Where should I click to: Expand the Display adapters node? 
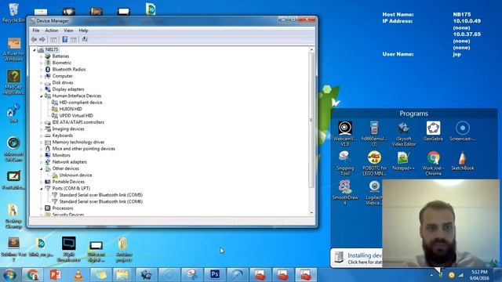[x=42, y=89]
